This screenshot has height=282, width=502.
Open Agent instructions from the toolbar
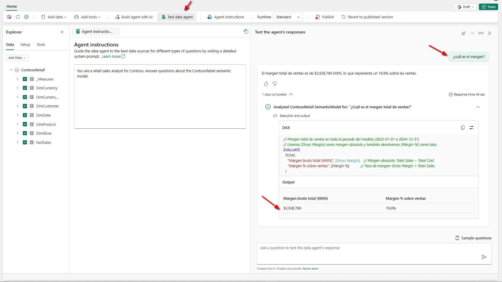226,17
